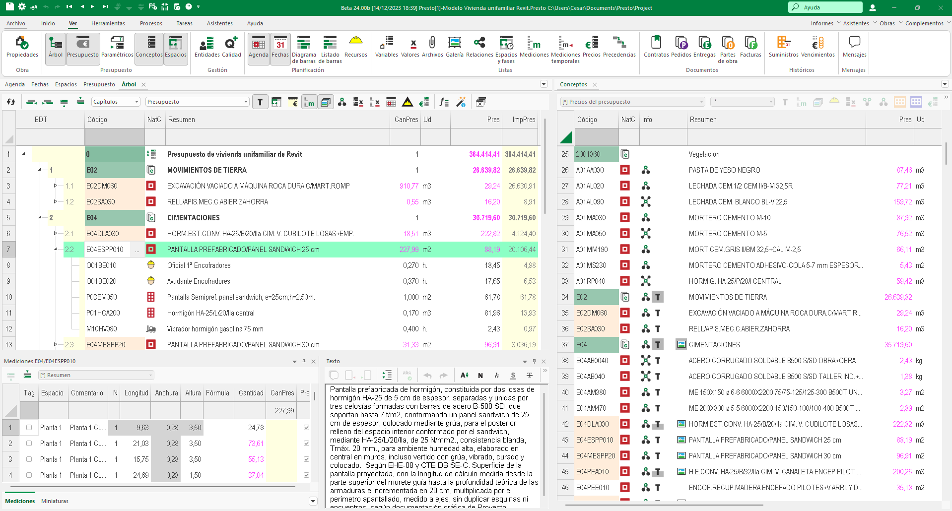Image resolution: width=952 pixels, height=511 pixels.
Task: Open the Capítulos dropdown
Action: 116,102
